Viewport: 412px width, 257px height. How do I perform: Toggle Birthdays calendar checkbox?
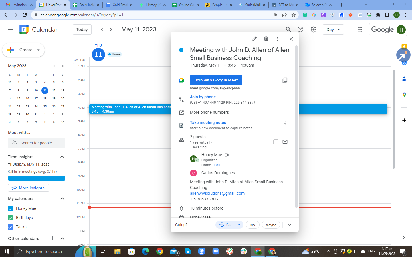[11, 218]
